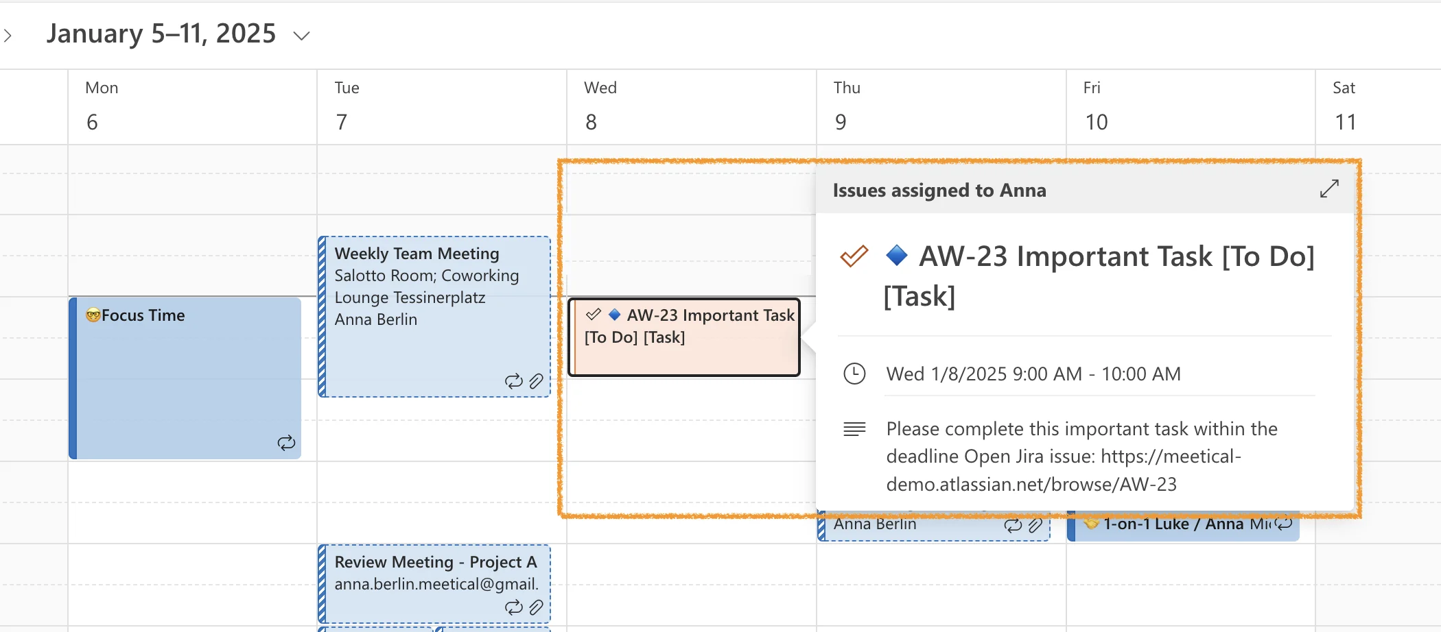Click the orange checkmark icon in popup

(854, 256)
